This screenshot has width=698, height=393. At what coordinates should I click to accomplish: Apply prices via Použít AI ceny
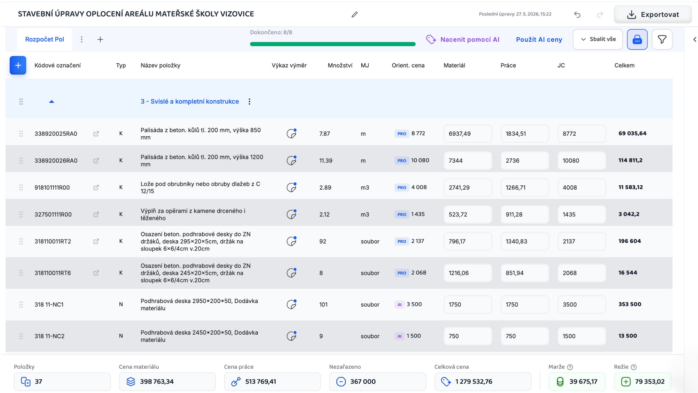click(x=539, y=39)
